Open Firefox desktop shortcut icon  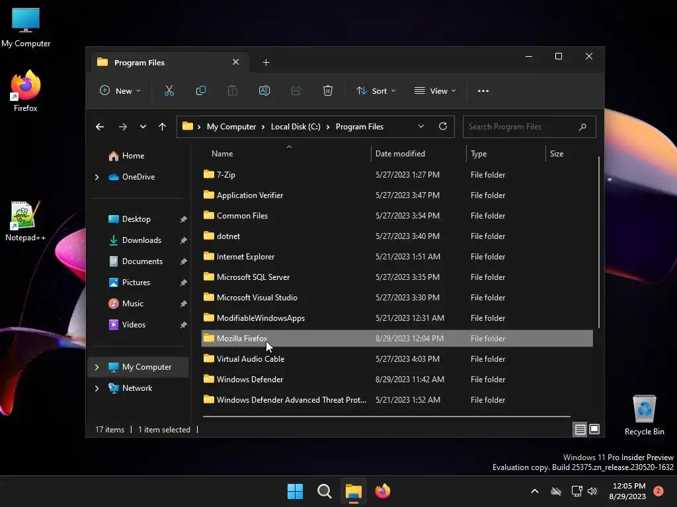(x=26, y=90)
